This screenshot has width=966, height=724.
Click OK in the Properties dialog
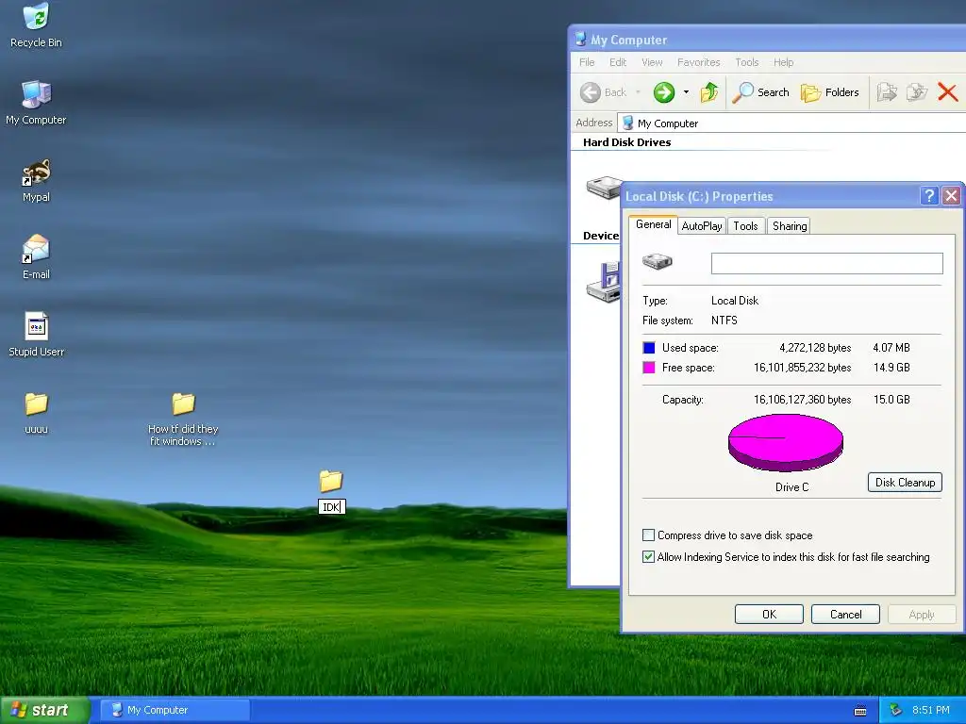(x=769, y=615)
